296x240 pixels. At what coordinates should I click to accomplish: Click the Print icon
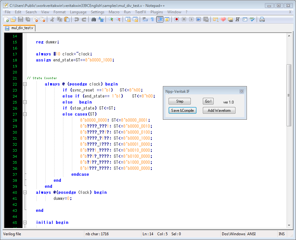[x=262, y=19]
